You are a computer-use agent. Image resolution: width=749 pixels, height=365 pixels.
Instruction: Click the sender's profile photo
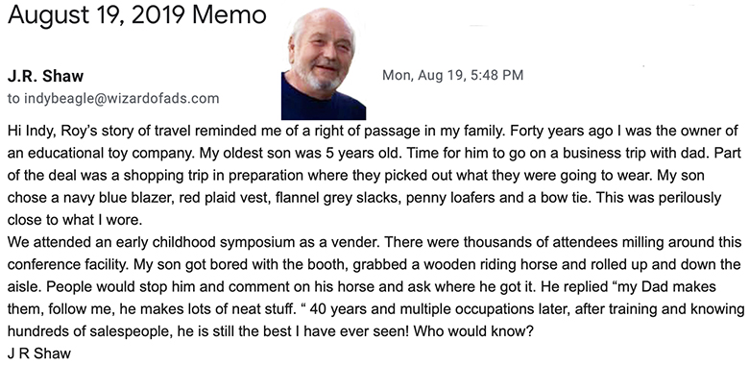(324, 63)
